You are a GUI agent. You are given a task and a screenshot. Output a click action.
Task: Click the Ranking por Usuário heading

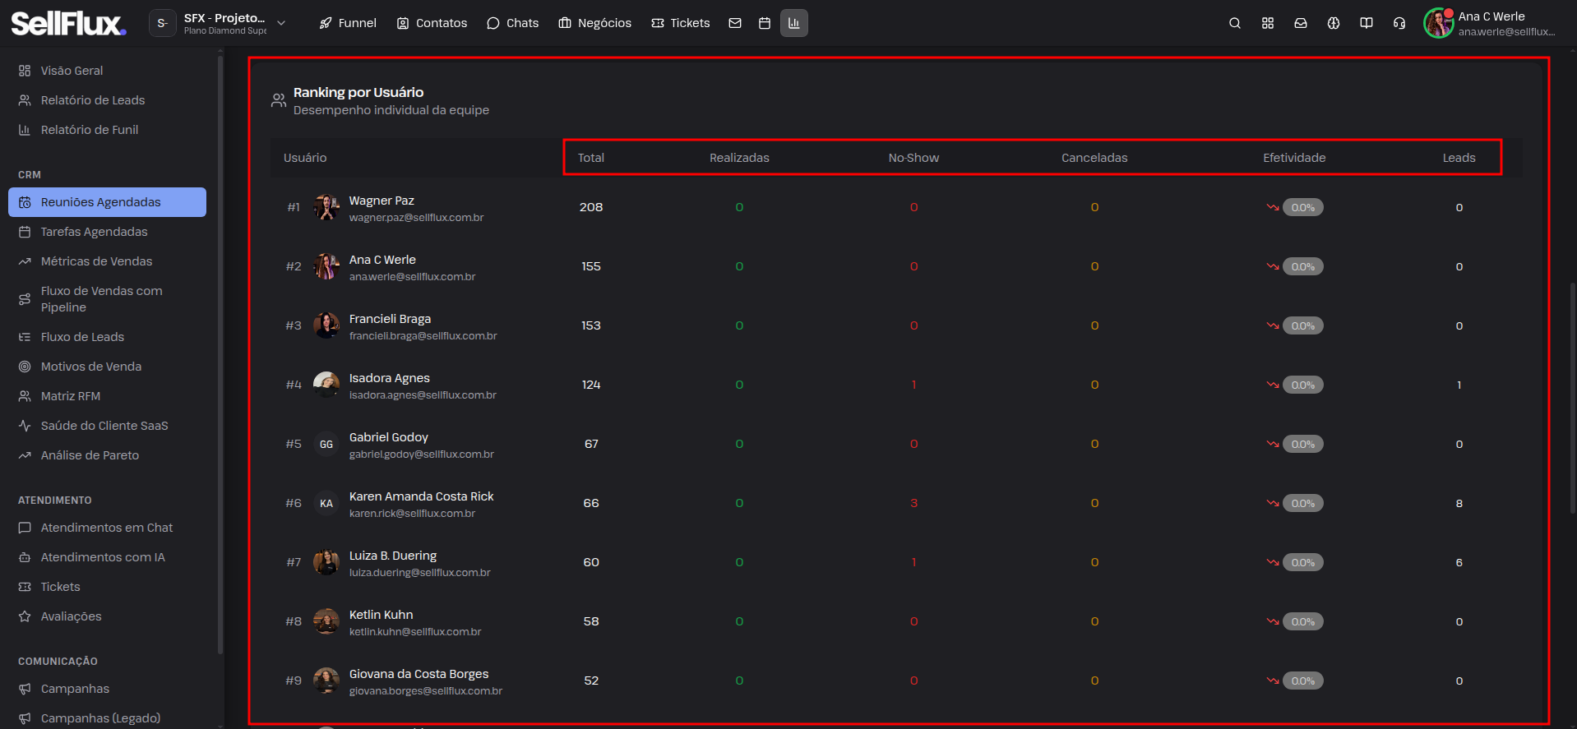[x=358, y=92]
